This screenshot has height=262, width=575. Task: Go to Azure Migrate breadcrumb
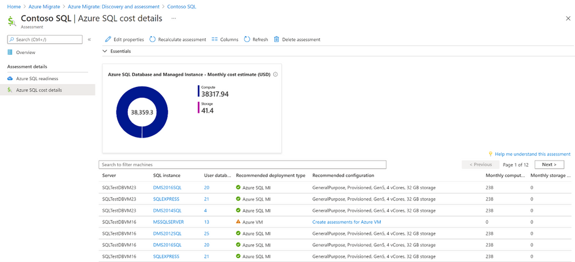click(x=44, y=6)
